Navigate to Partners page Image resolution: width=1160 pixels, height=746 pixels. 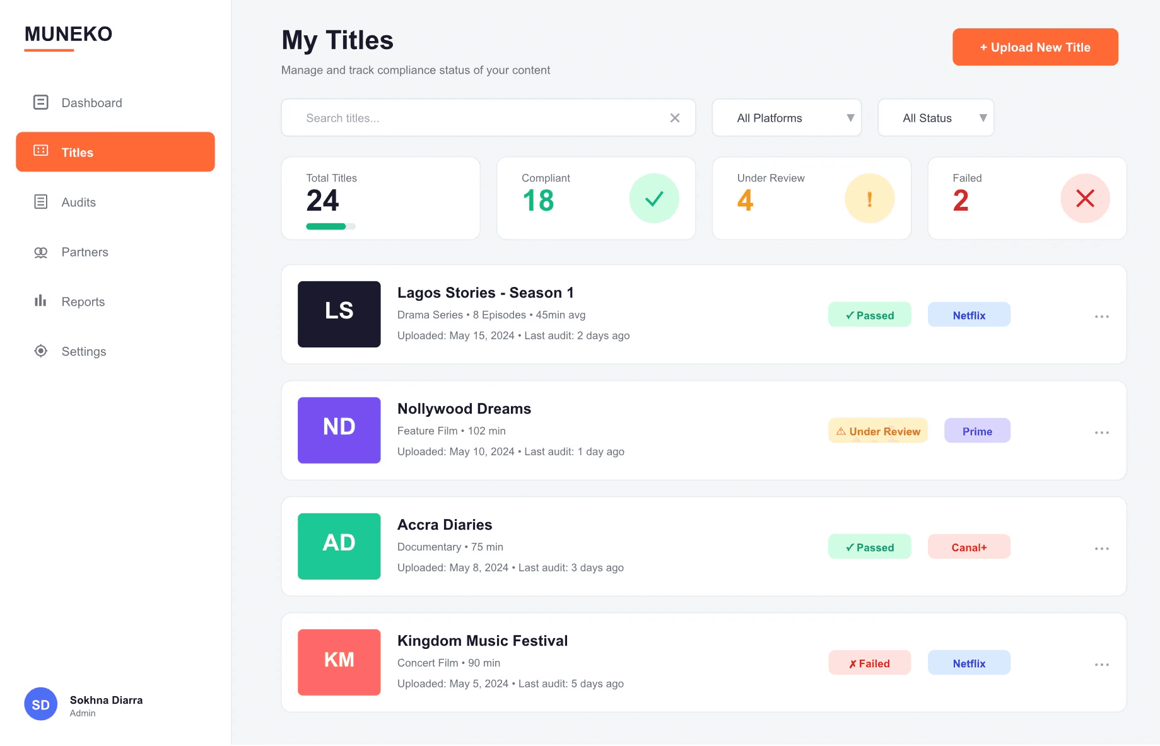tap(115, 252)
